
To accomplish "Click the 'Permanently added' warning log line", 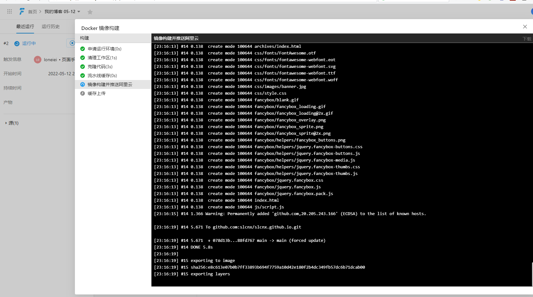I will 290,214.
